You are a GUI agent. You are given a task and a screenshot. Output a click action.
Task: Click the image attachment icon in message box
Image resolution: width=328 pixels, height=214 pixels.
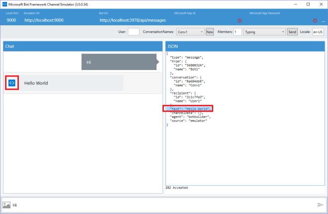click(x=6, y=205)
